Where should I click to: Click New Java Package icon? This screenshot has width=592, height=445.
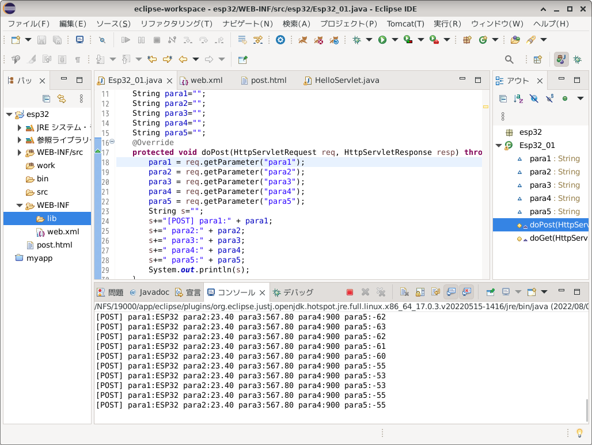[467, 40]
